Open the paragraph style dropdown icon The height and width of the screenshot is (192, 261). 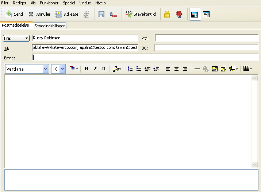[x=74, y=69]
